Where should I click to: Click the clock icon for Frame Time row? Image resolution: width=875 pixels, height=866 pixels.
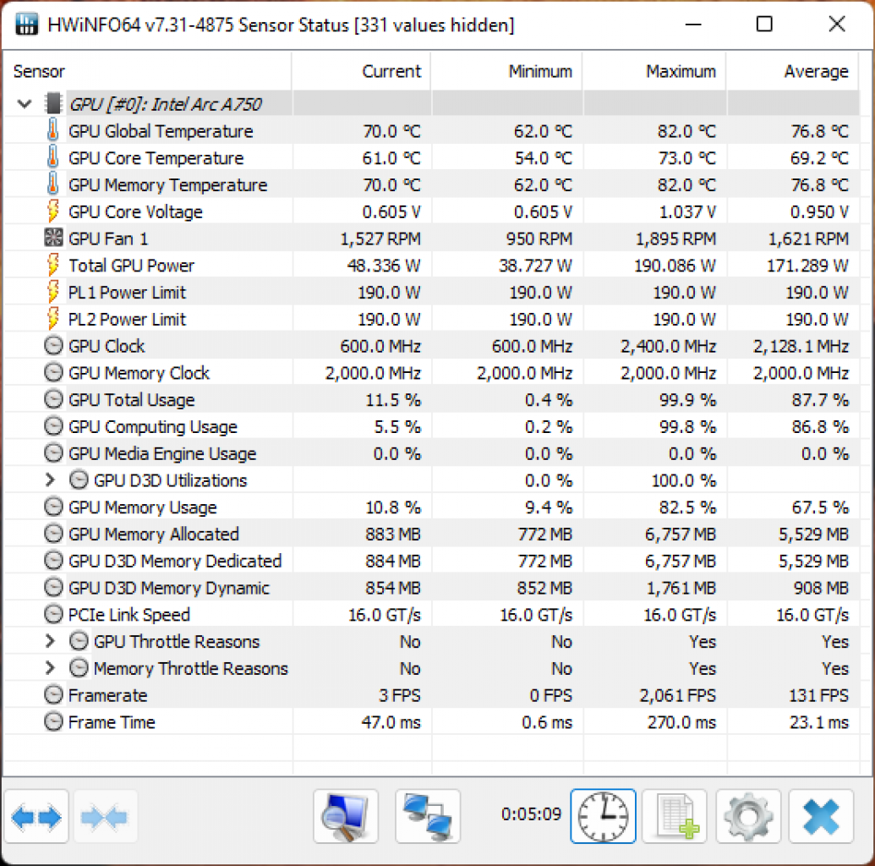point(53,721)
